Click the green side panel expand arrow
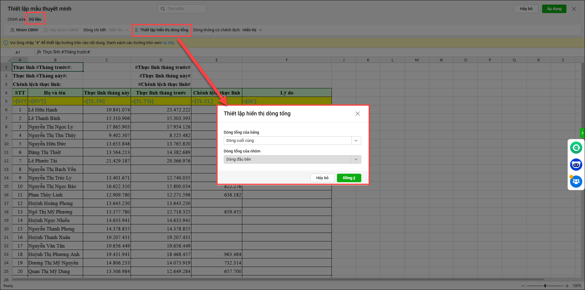Viewport: 585px width, 290px height. pyautogui.click(x=582, y=133)
